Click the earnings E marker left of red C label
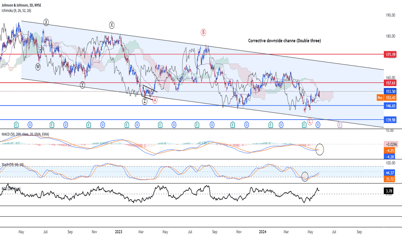402x237 pixels. tap(304, 125)
